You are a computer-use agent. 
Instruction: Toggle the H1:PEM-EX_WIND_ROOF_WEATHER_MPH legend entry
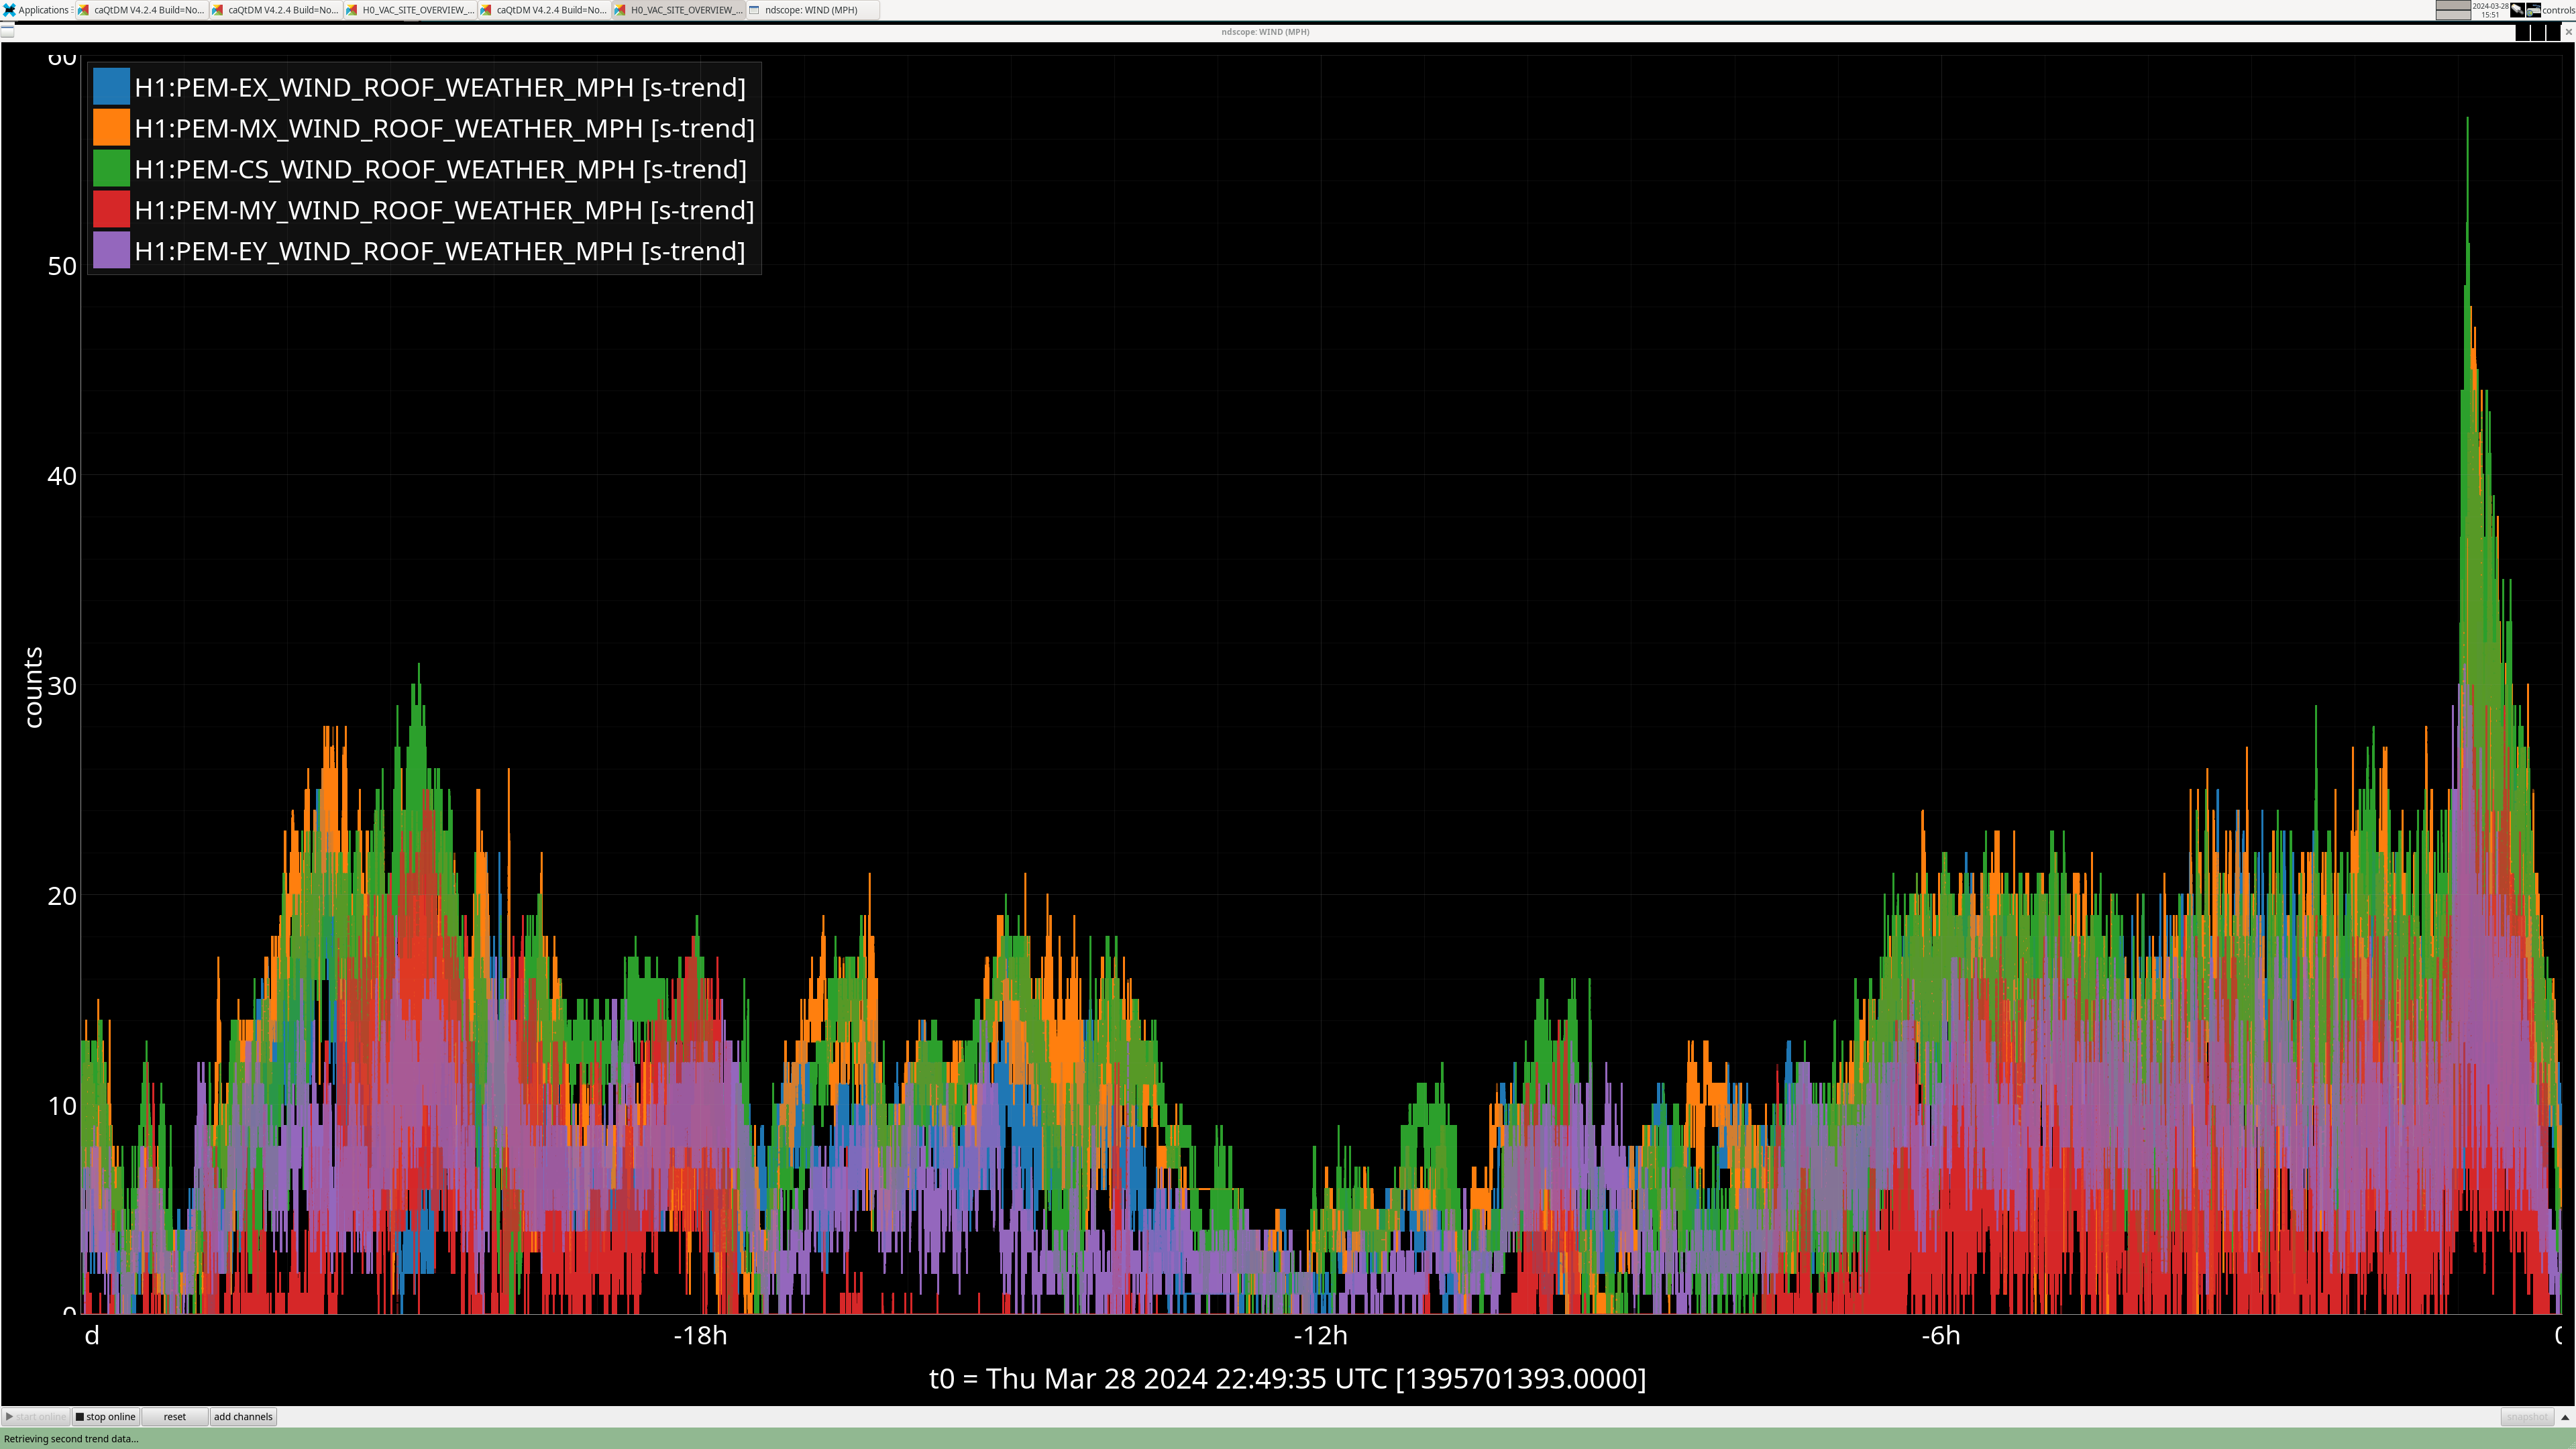pos(439,87)
